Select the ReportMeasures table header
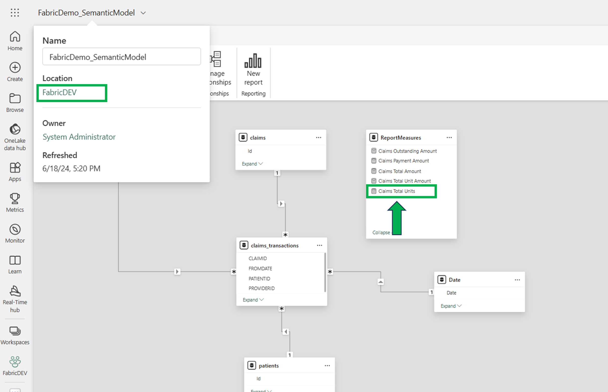The height and width of the screenshot is (392, 608). point(411,137)
